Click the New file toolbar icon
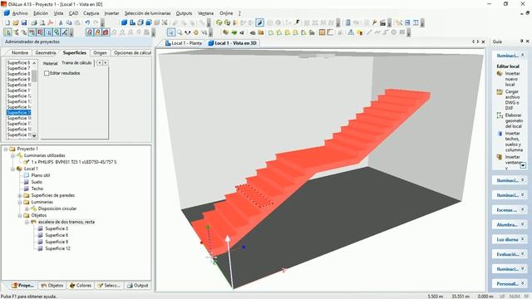This screenshot has height=299, width=532. [7, 22]
